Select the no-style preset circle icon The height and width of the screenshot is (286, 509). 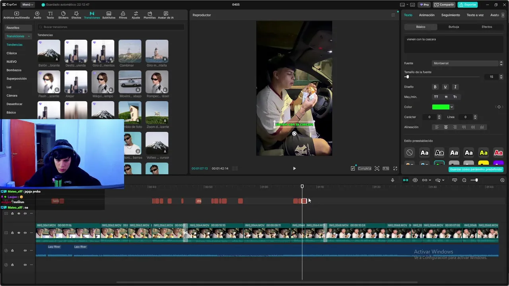409,153
